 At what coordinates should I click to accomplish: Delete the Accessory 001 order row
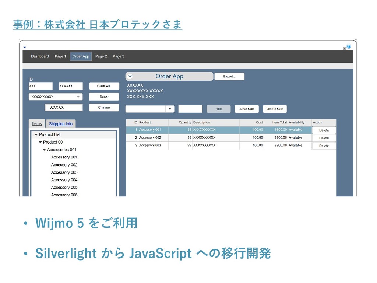pos(324,130)
